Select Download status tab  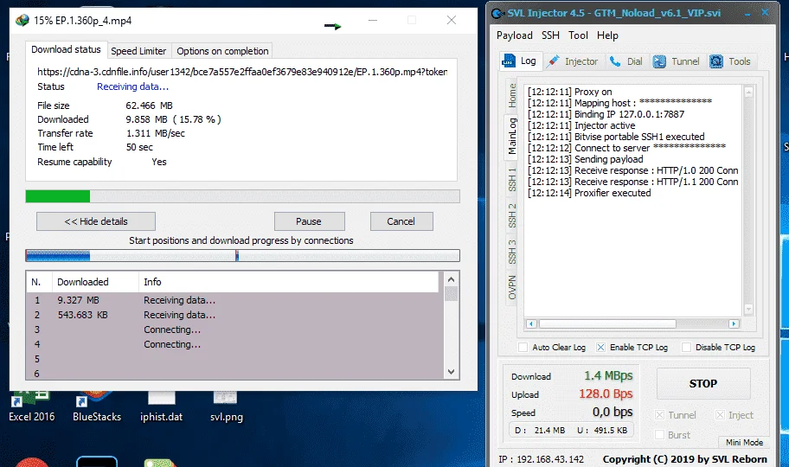66,49
